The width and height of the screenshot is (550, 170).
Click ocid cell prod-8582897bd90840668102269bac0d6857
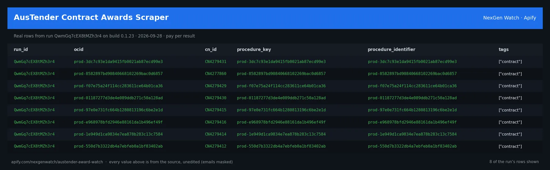coord(118,74)
